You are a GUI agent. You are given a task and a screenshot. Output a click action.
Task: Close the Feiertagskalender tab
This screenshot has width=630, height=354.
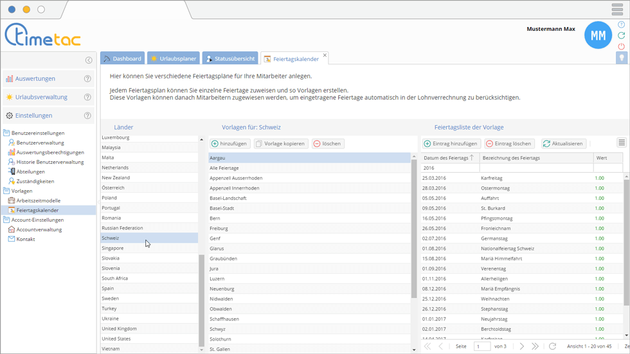pos(325,56)
